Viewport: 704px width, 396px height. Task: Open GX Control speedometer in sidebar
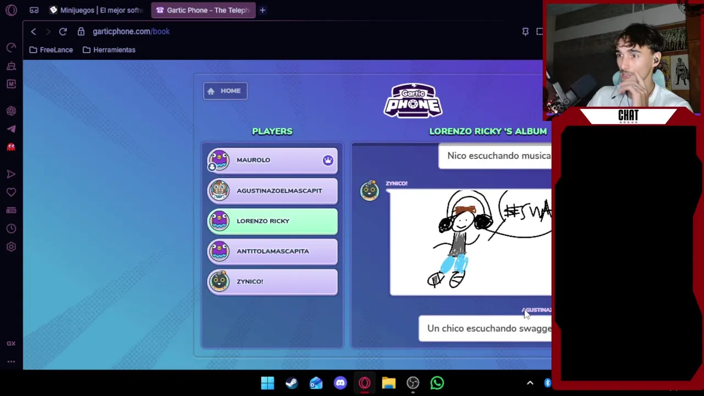pos(11,48)
